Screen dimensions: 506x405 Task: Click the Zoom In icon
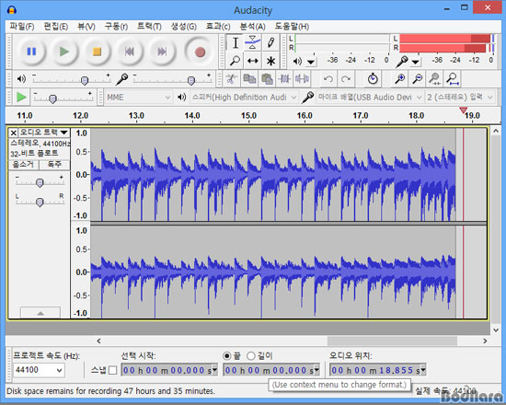pos(400,79)
